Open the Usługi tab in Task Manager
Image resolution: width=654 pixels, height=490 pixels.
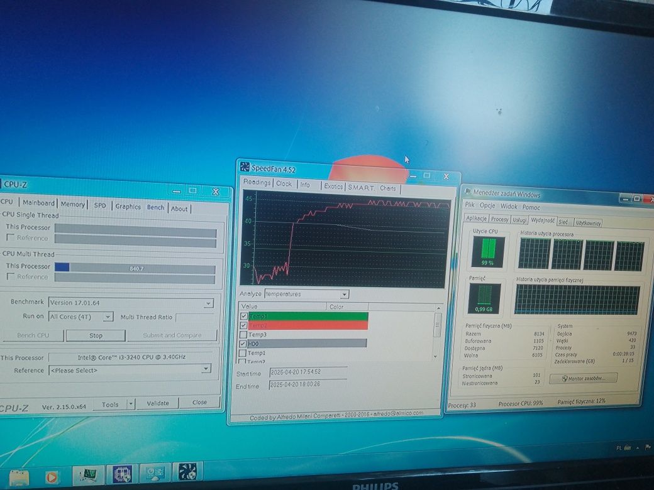(519, 220)
